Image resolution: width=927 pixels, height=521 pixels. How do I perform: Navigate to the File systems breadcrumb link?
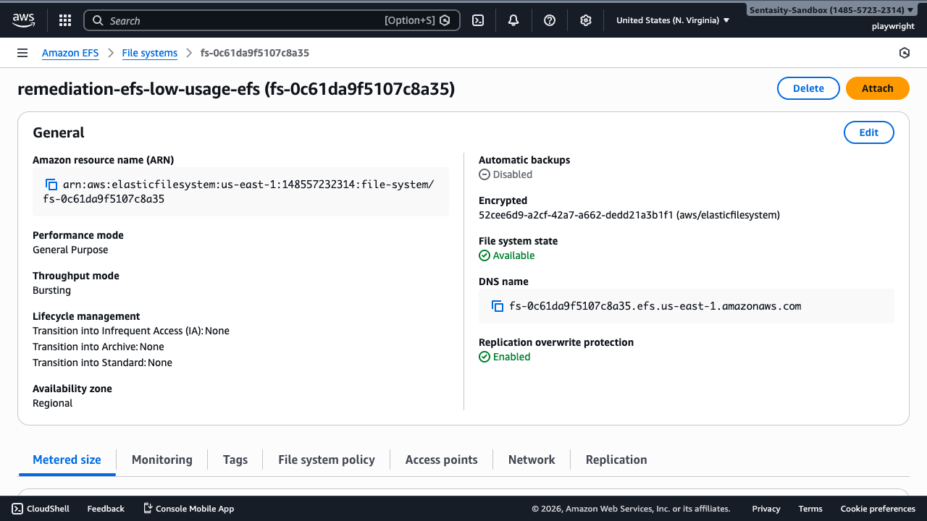(149, 53)
